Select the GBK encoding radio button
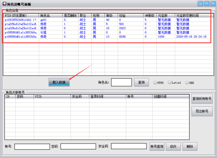 187,83
